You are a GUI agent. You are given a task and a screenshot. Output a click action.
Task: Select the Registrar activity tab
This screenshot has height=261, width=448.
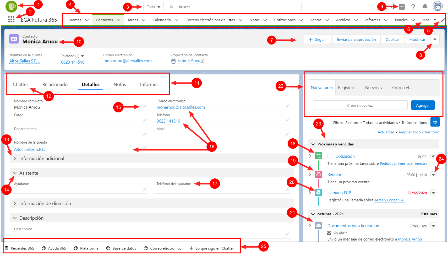point(348,88)
